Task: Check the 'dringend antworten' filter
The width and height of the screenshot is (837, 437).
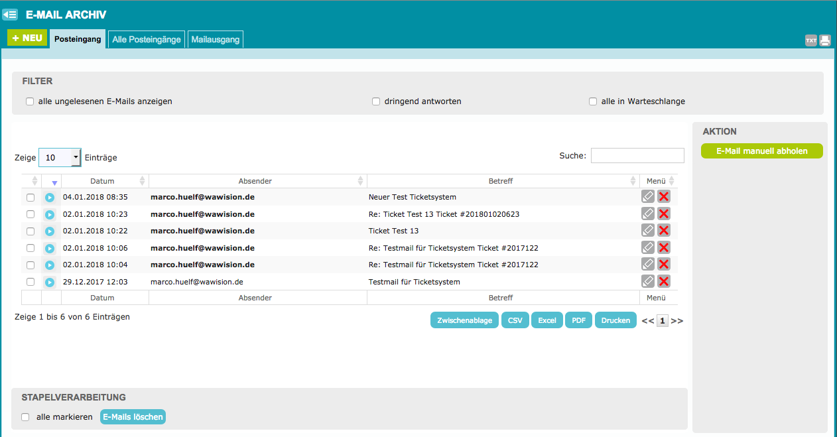Action: click(x=376, y=101)
